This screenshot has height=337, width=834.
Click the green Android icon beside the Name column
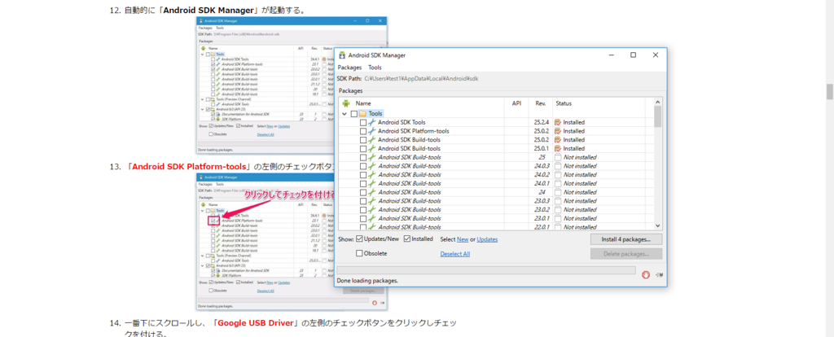click(x=345, y=103)
